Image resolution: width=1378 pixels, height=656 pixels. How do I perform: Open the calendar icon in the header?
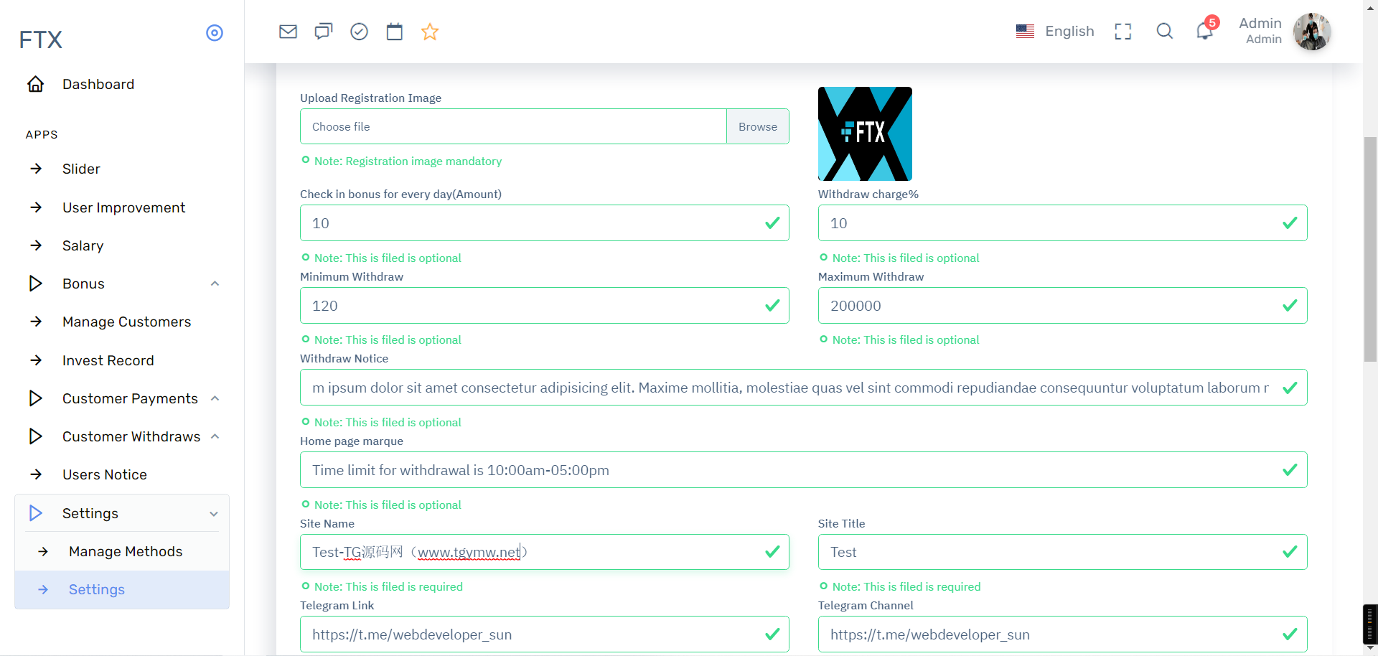click(x=395, y=32)
